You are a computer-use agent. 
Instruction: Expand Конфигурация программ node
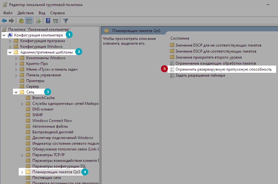click(x=10, y=41)
